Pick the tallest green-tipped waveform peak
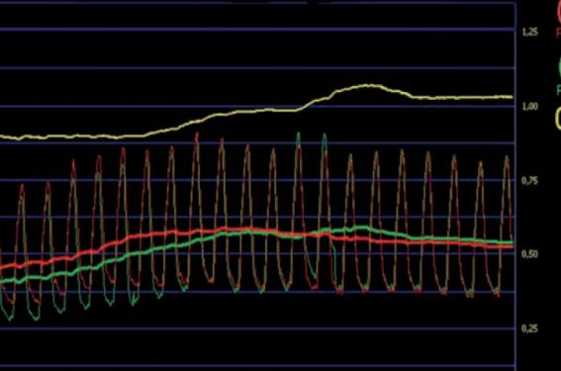 (299, 135)
